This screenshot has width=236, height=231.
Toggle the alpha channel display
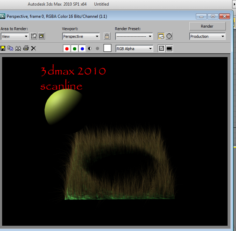90,48
